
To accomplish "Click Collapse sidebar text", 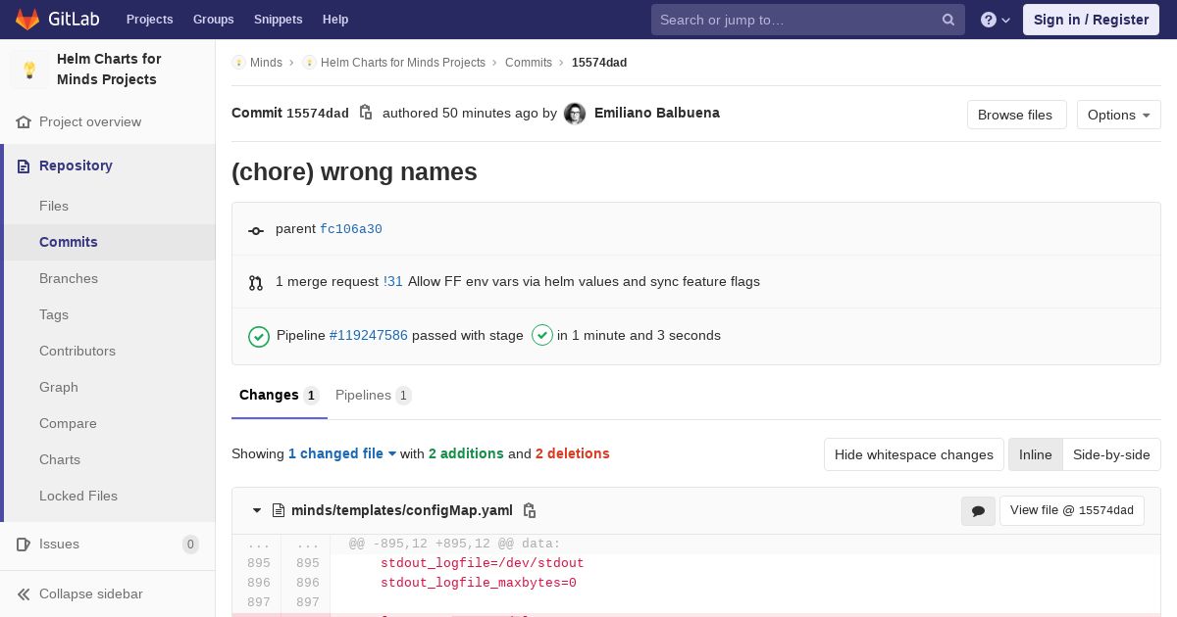I will tap(90, 594).
